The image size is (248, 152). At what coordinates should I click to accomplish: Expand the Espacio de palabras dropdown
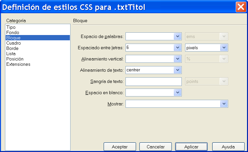[x=177, y=36]
